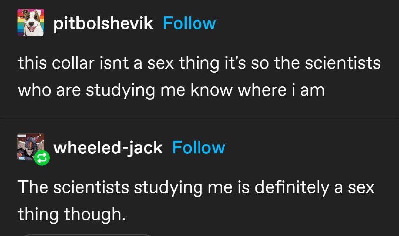Click the white arrows inside the reblog badge

tap(42, 158)
